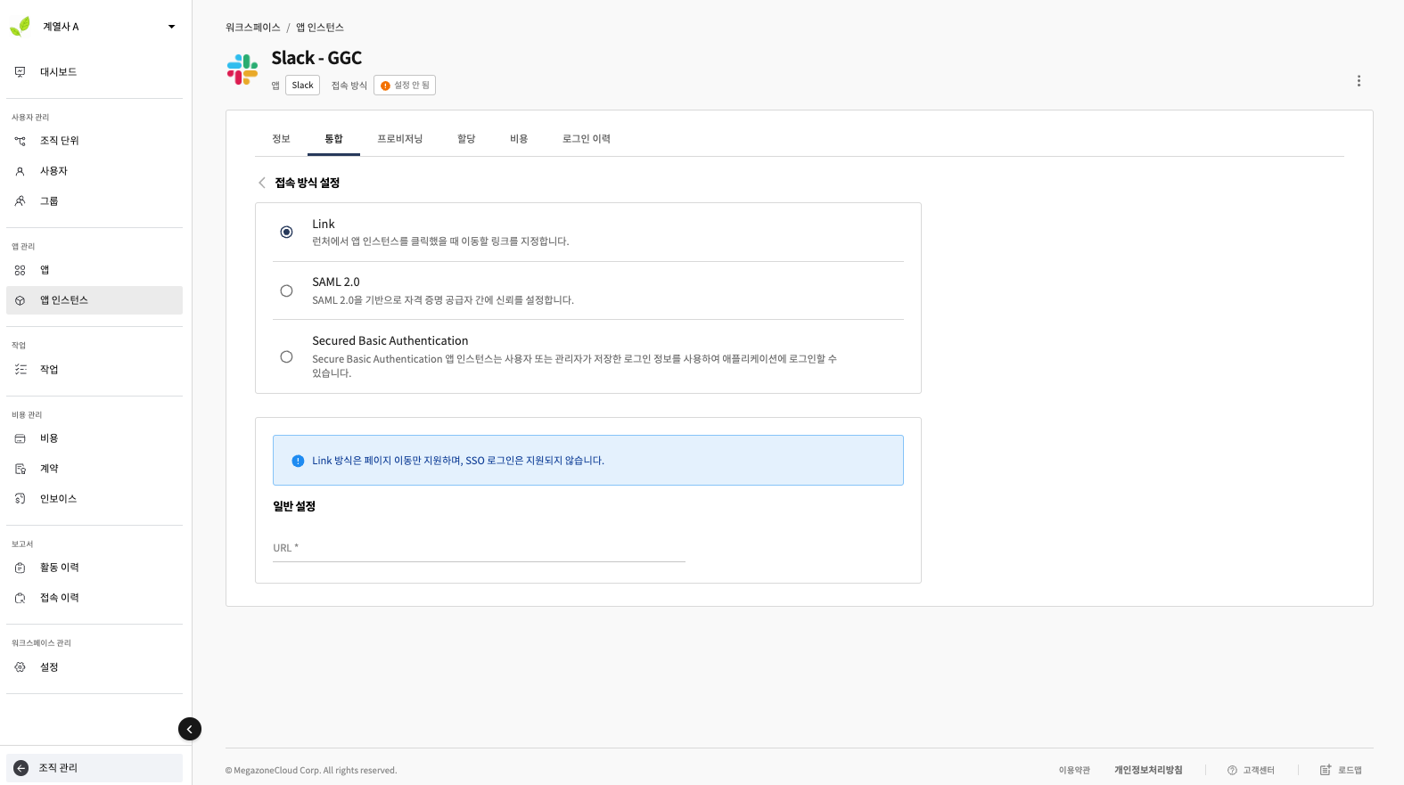This screenshot has width=1404, height=785.
Task: Click the 사용자 person icon
Action: (20, 171)
